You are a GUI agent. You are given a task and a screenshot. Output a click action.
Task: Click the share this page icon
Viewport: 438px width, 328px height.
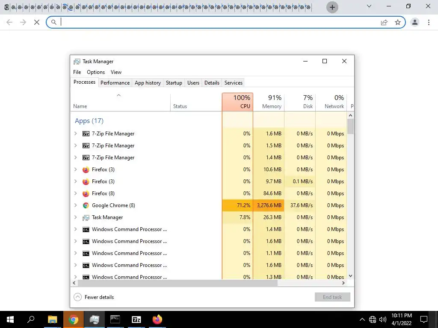coord(385,22)
